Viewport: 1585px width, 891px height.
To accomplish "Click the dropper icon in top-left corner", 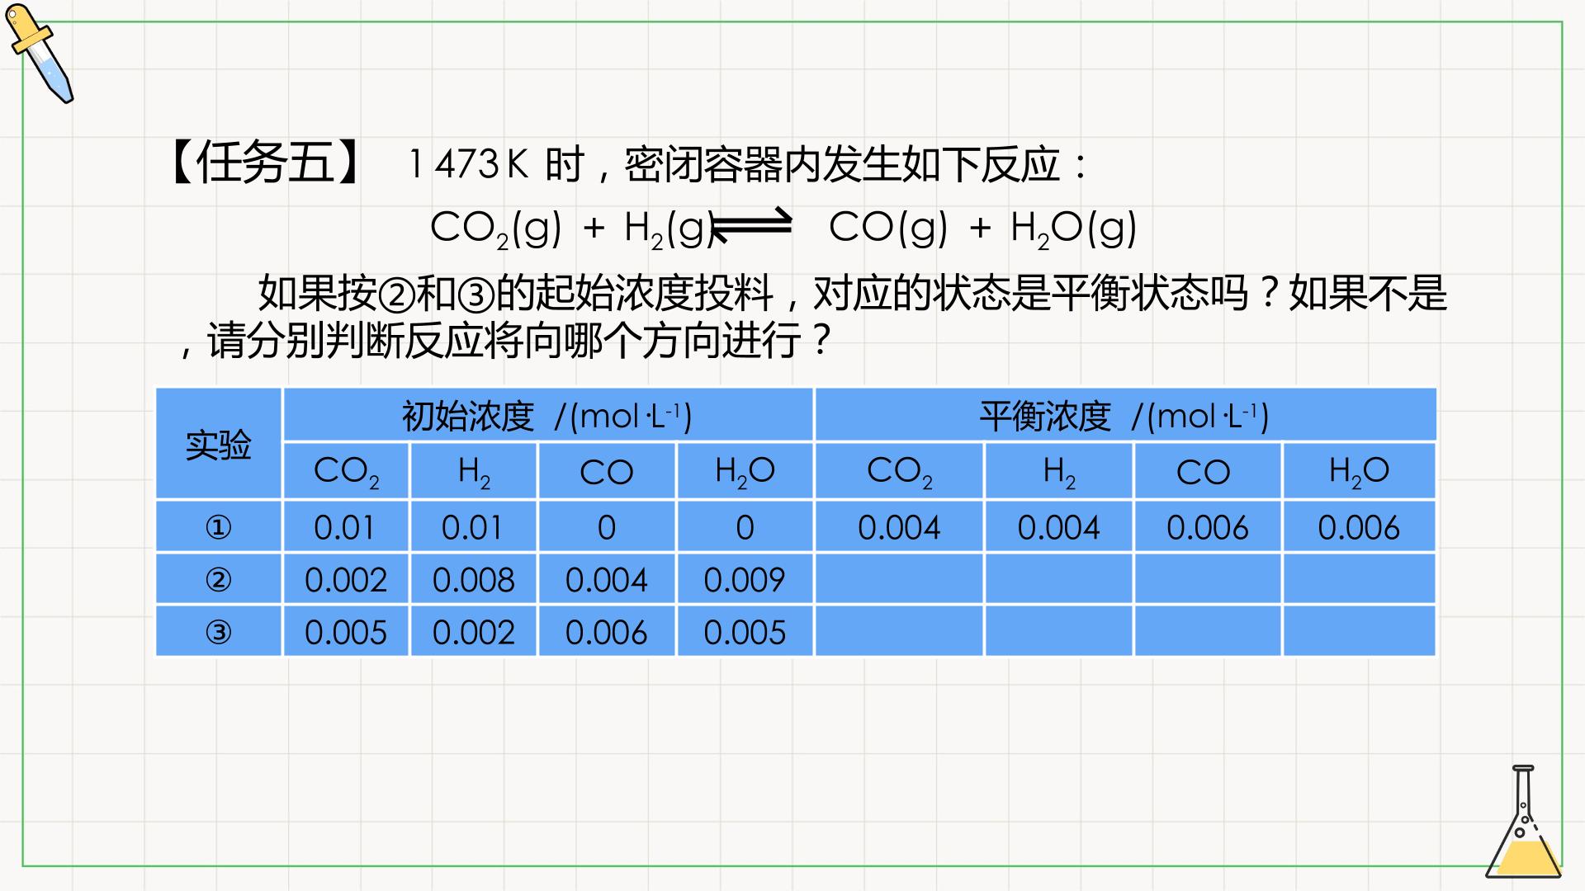I will point(39,54).
